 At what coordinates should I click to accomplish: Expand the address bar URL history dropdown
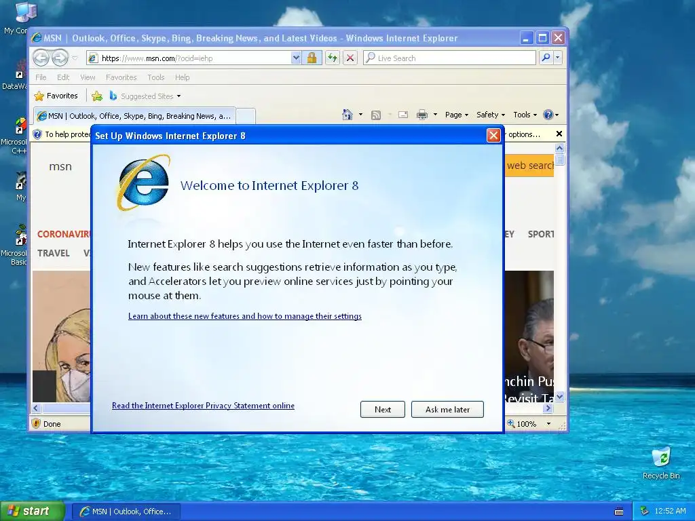(x=296, y=58)
